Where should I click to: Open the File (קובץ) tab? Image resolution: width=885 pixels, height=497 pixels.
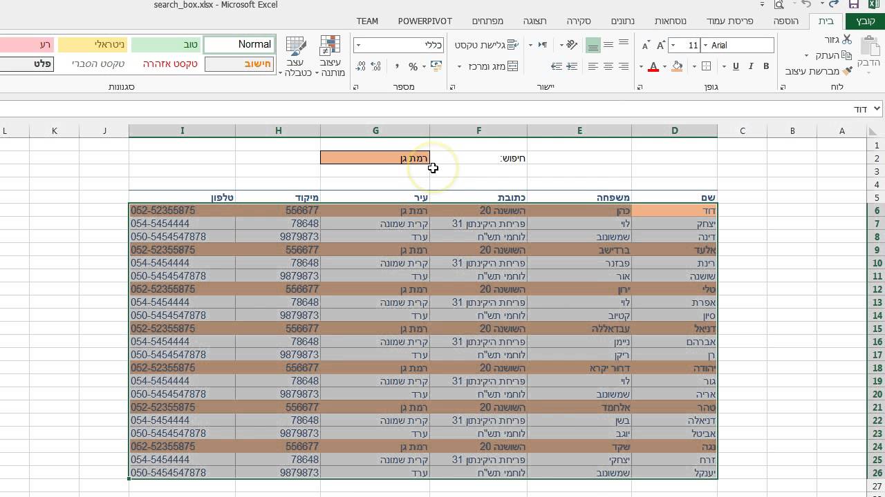(865, 21)
